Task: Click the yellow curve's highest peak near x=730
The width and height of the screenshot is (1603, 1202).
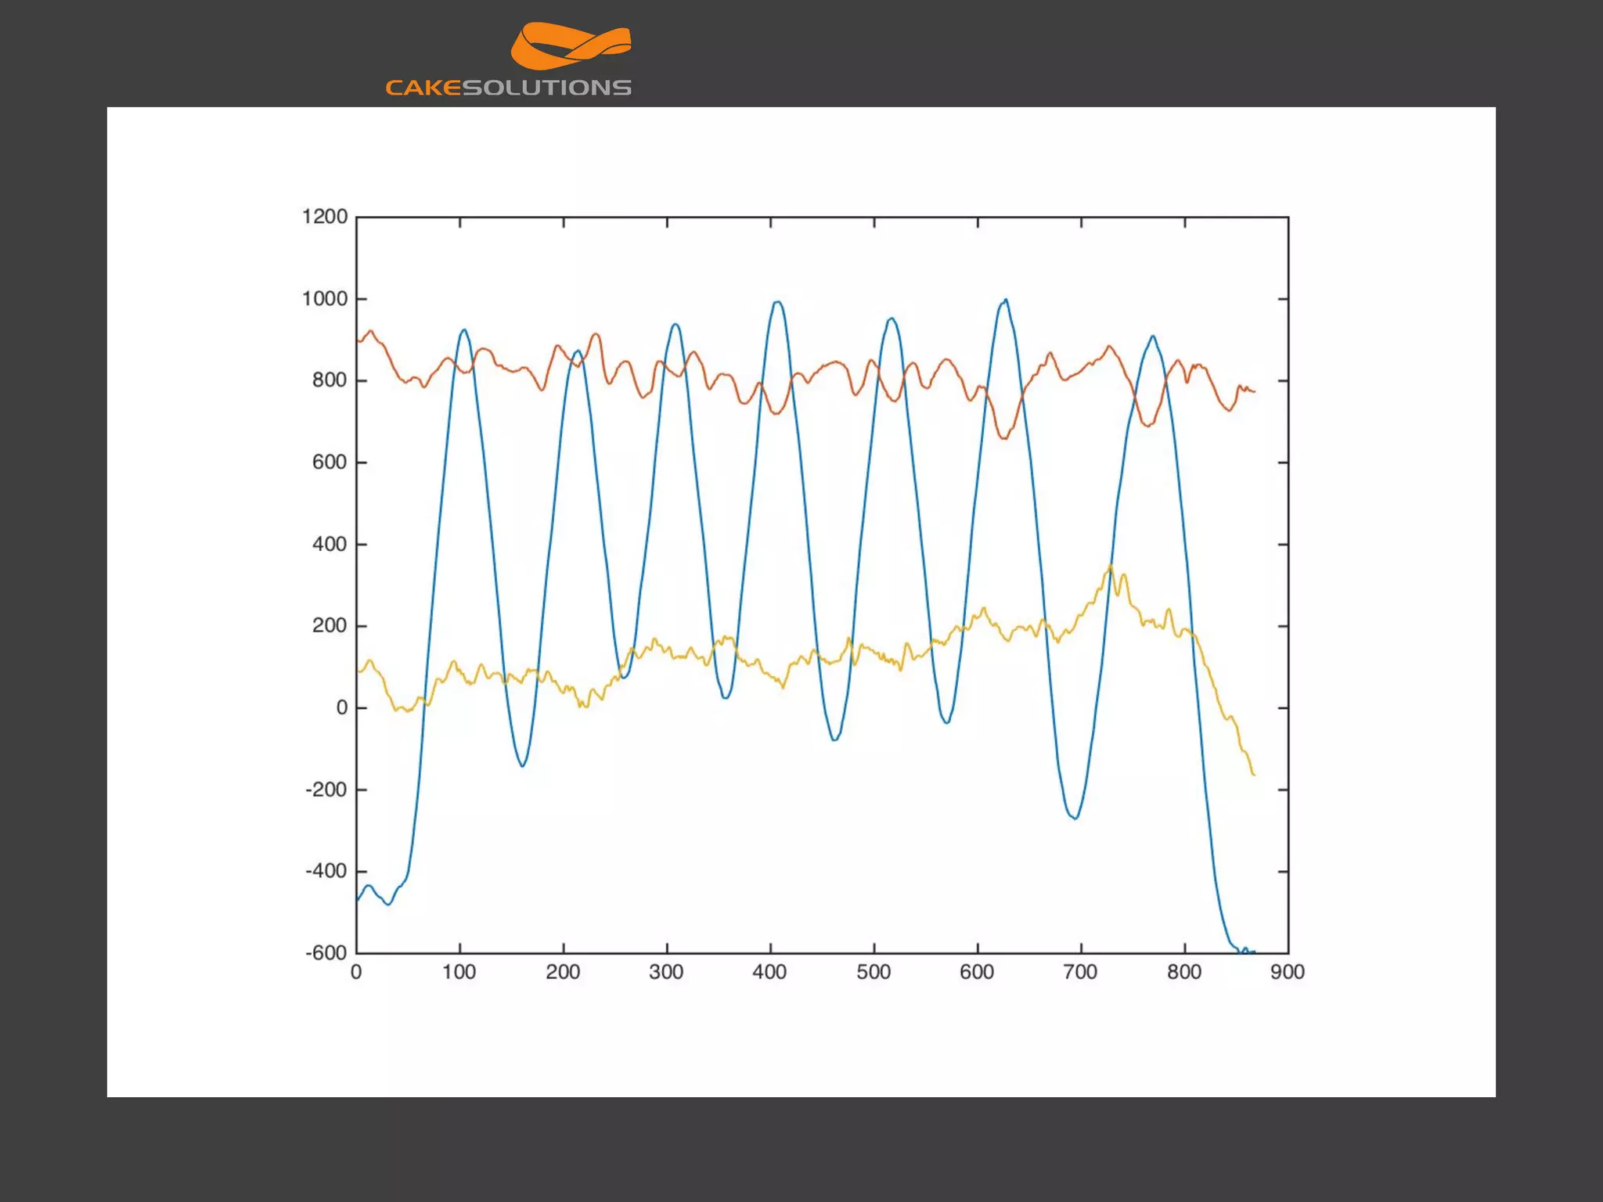Action: [x=1110, y=567]
